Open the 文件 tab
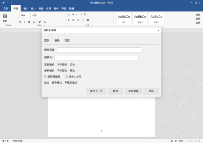Screen dimensions: 203x143 [x=6, y=8]
